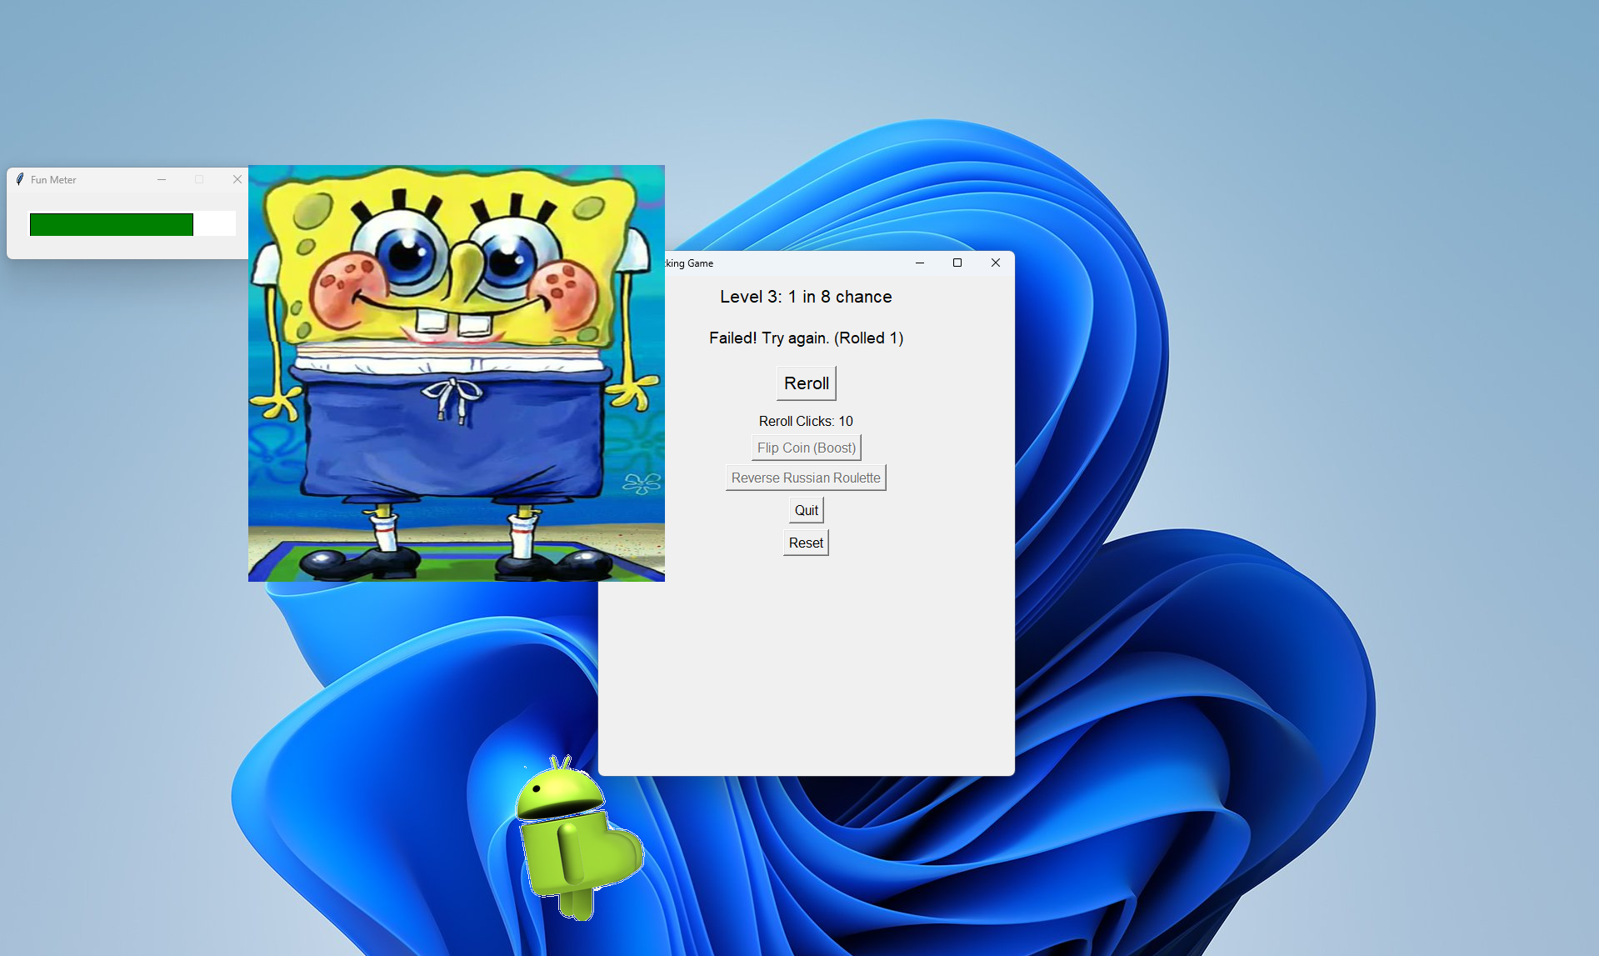Click the Fun Meter feather icon
This screenshot has height=956, width=1599.
(20, 179)
